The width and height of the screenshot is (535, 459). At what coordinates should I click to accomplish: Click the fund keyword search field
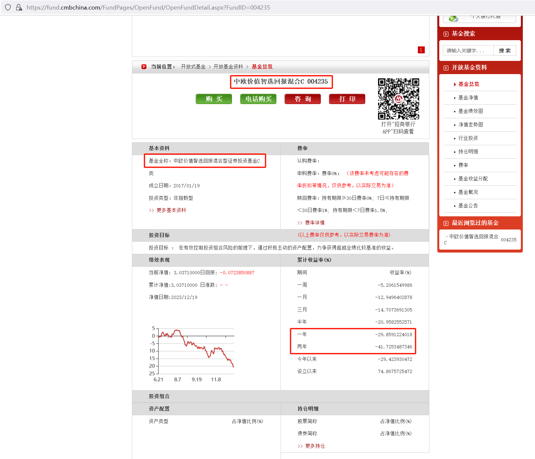[x=468, y=50]
